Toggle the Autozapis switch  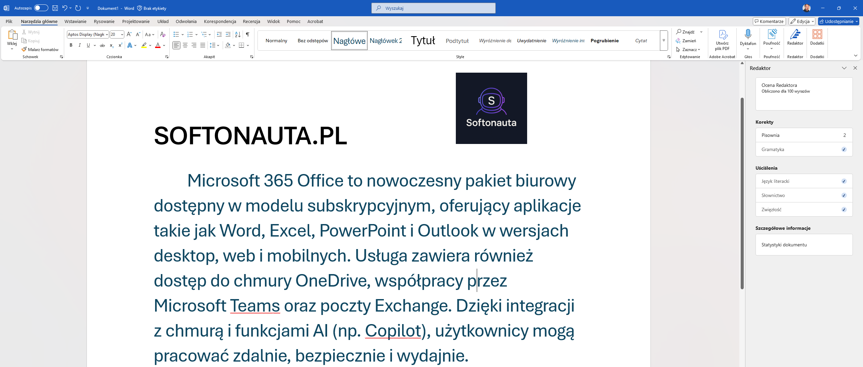pos(41,8)
